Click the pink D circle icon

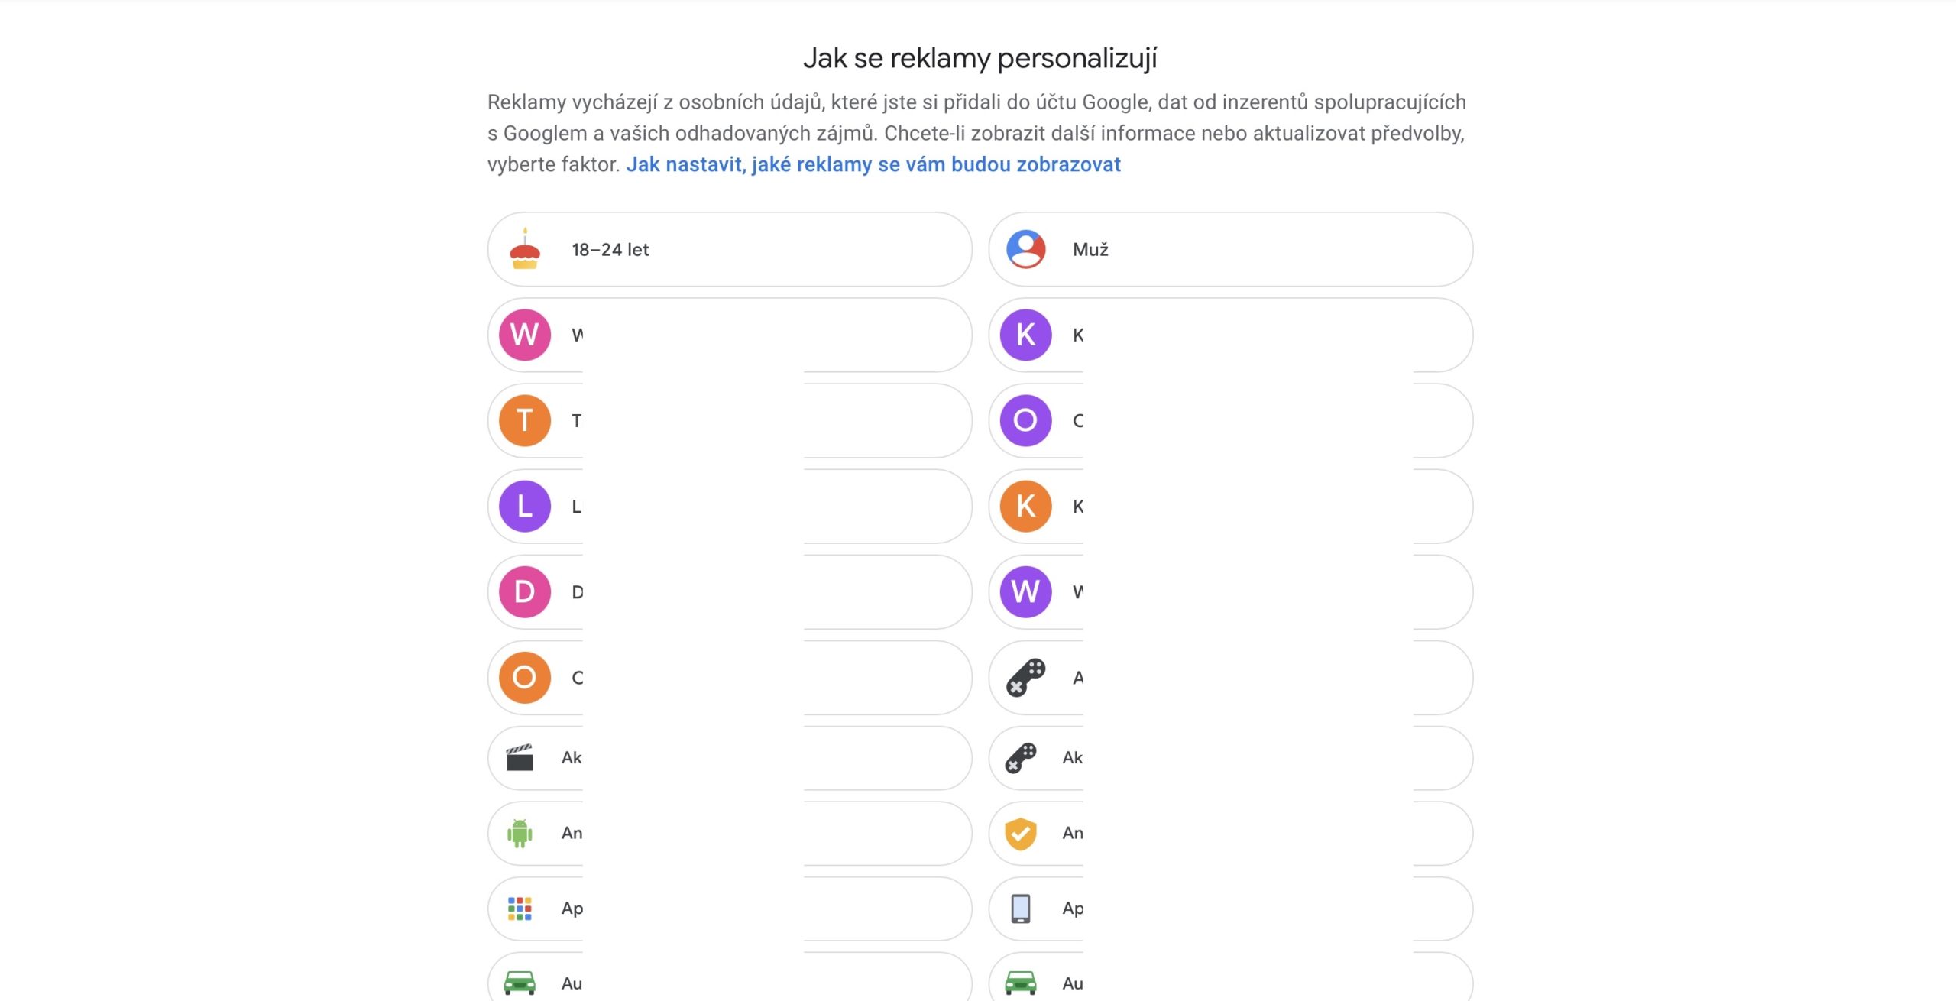pyautogui.click(x=524, y=592)
